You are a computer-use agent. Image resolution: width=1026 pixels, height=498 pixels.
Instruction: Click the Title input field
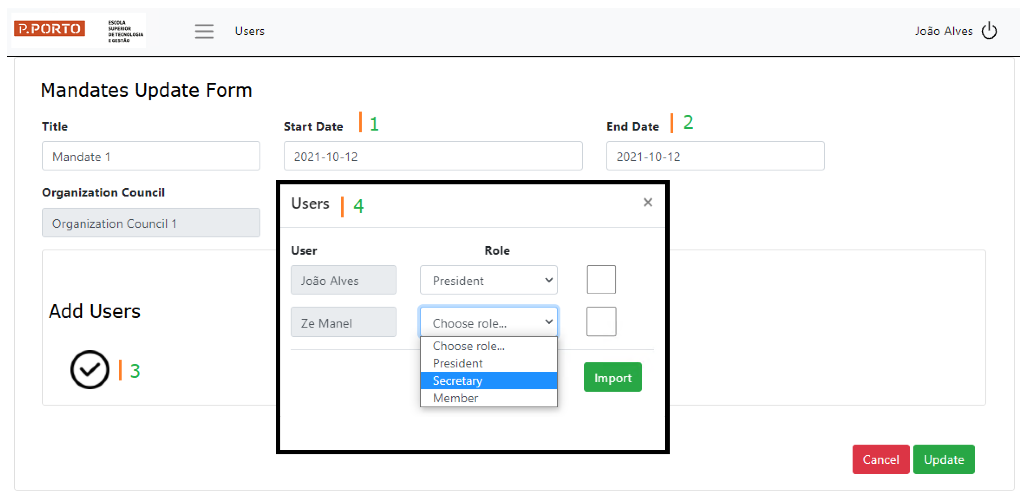[151, 156]
